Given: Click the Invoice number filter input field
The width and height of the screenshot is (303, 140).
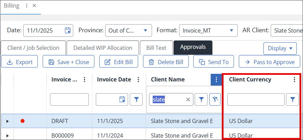Looking at the screenshot, I should click(x=69, y=100).
